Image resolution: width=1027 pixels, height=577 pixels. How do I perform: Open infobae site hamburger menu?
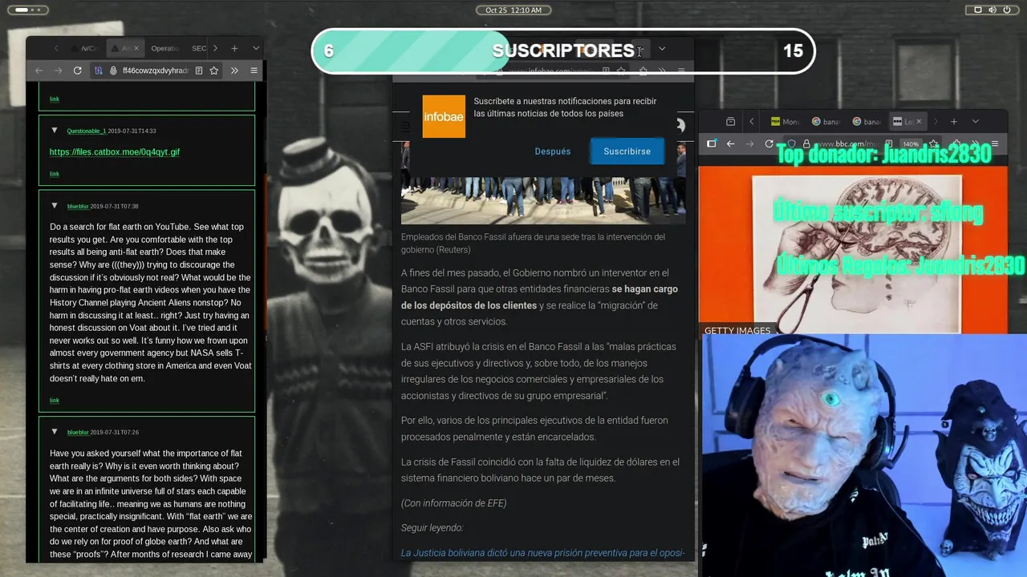pos(405,126)
